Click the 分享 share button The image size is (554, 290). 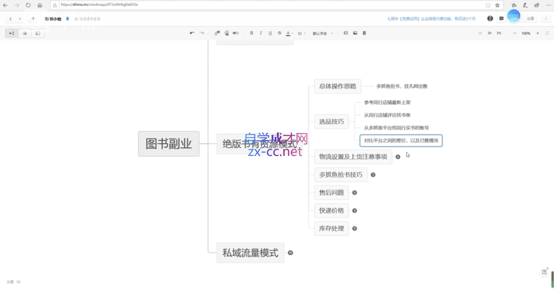pyautogui.click(x=530, y=19)
